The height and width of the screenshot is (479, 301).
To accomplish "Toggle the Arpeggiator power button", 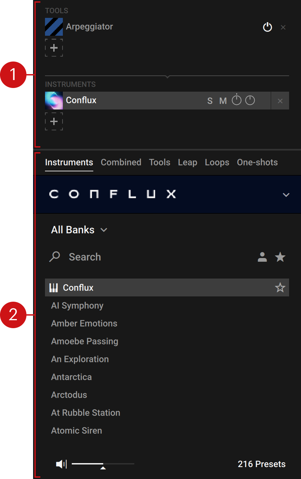I will click(267, 27).
